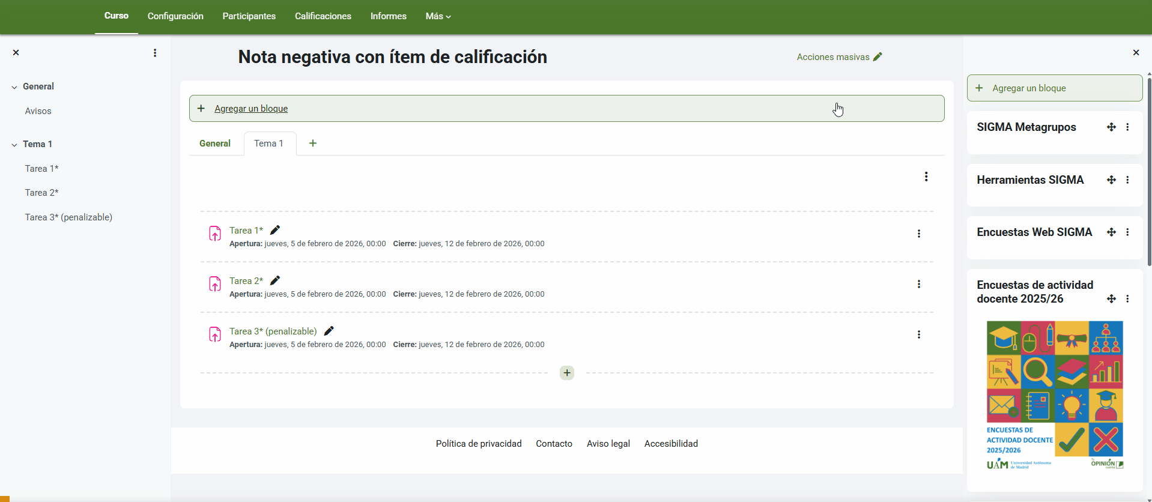1152x502 pixels.
Task: Add a new section tab with plus
Action: pos(313,144)
